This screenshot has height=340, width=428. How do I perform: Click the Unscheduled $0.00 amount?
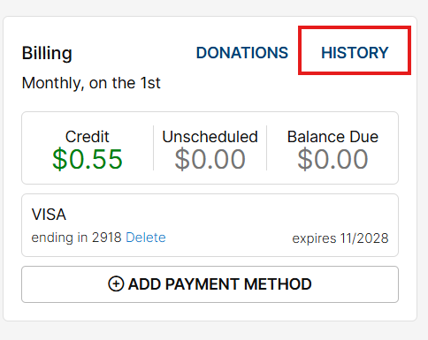(210, 159)
